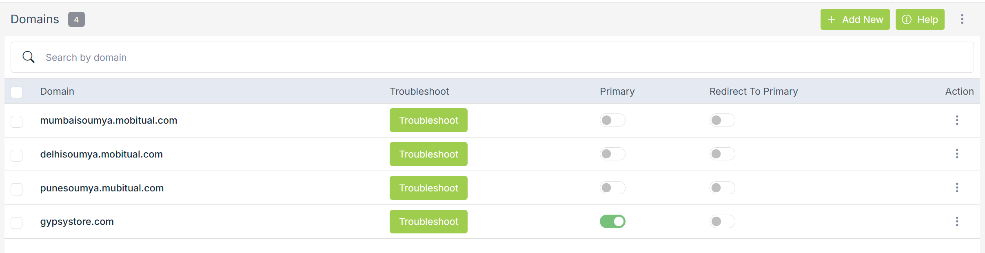Open the Help button
Screen dimensions: 985x253
coord(920,20)
